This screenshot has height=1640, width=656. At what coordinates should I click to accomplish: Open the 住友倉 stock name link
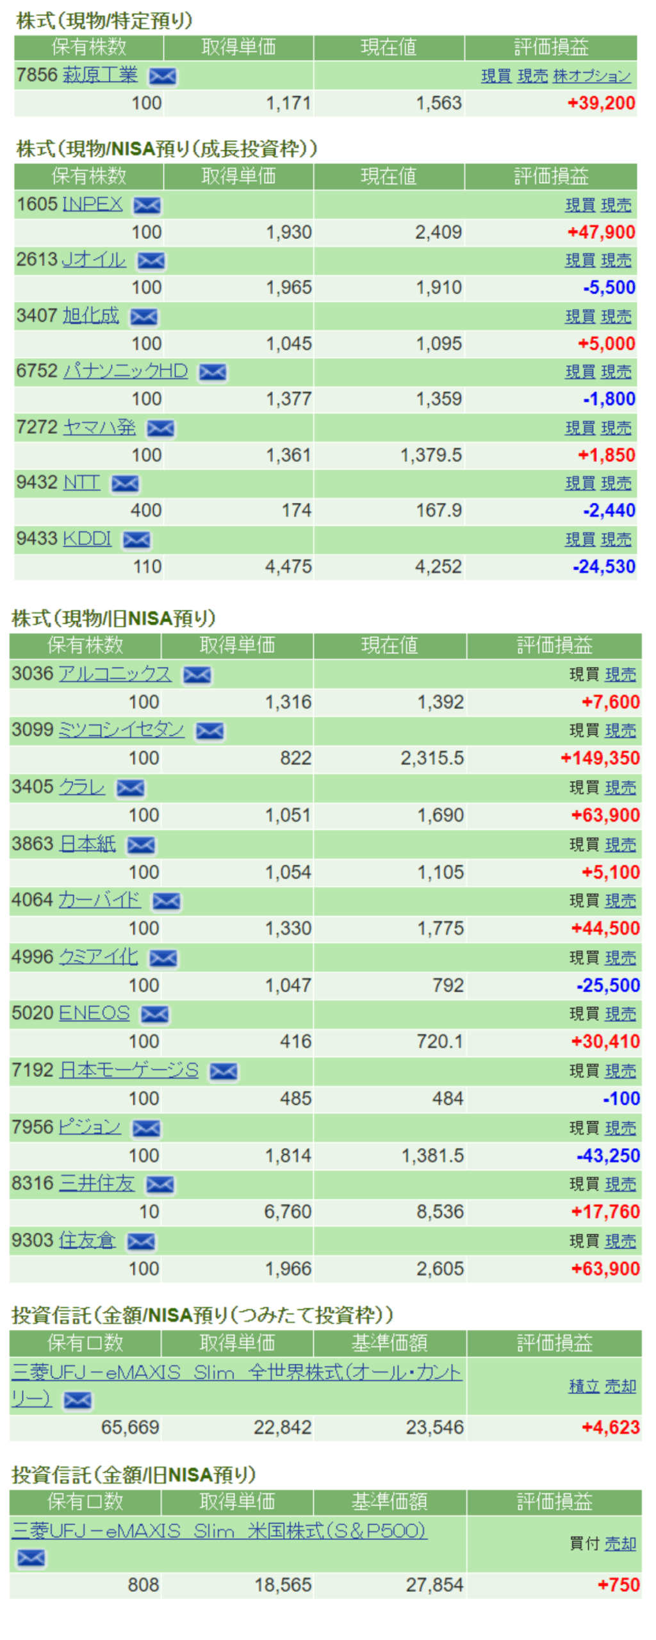tap(87, 1240)
